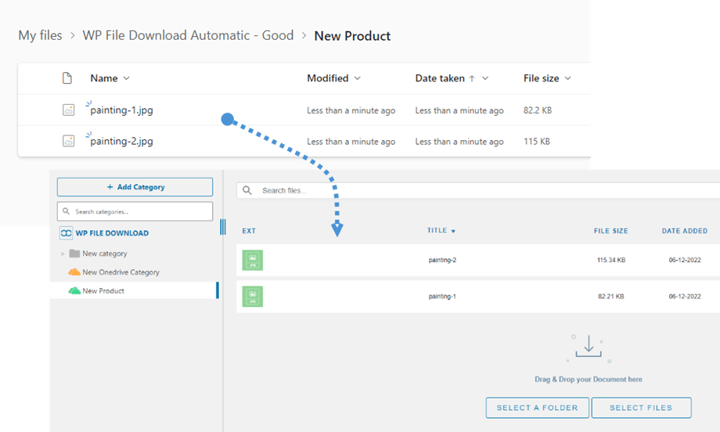720x432 pixels.
Task: Go to My files breadcrumb
Action: coord(40,35)
